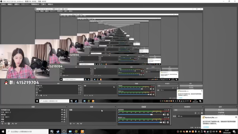Image resolution: width=238 pixels, height=134 pixels.
Task: Remove selected scene with minus icon
Action: [74, 124]
